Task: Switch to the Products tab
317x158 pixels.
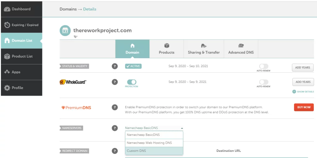Action: pos(167,49)
